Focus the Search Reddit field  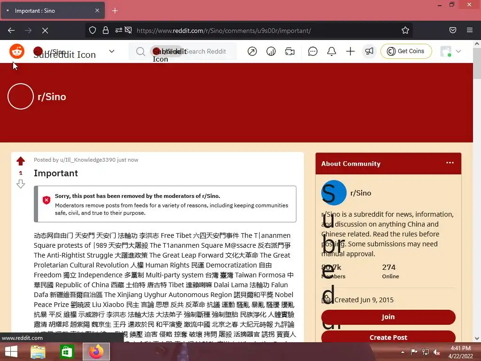(183, 51)
